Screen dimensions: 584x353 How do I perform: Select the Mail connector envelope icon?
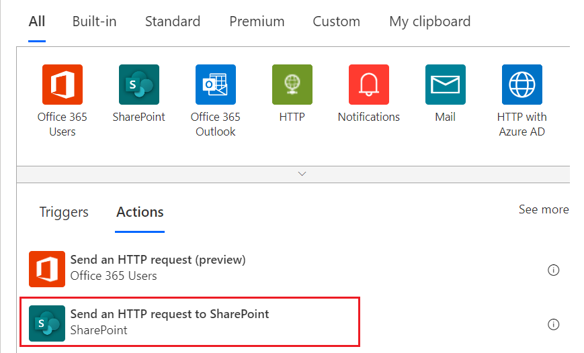(x=446, y=85)
